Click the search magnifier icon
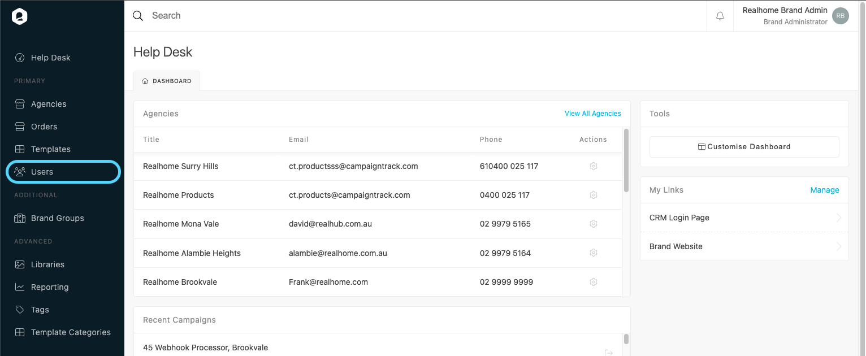Viewport: 866px width, 356px height. click(138, 16)
